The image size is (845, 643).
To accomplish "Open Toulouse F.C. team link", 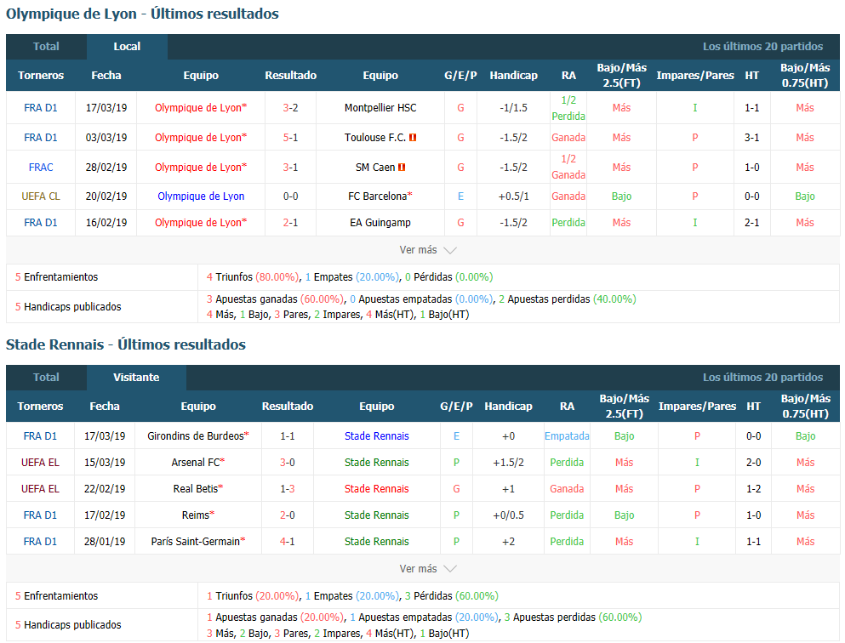I will click(x=375, y=137).
